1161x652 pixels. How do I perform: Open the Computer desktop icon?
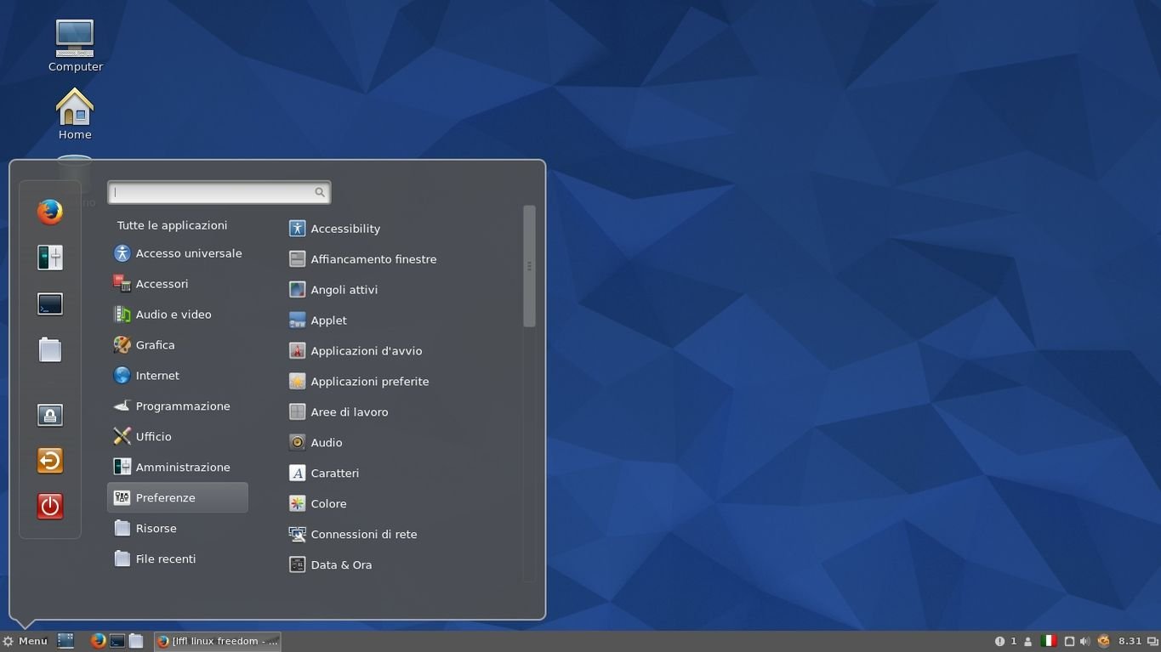point(75,46)
